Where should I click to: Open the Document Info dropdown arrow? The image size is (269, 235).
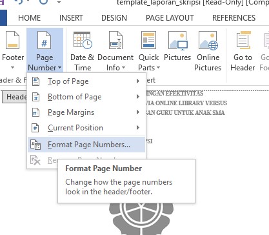(x=123, y=68)
